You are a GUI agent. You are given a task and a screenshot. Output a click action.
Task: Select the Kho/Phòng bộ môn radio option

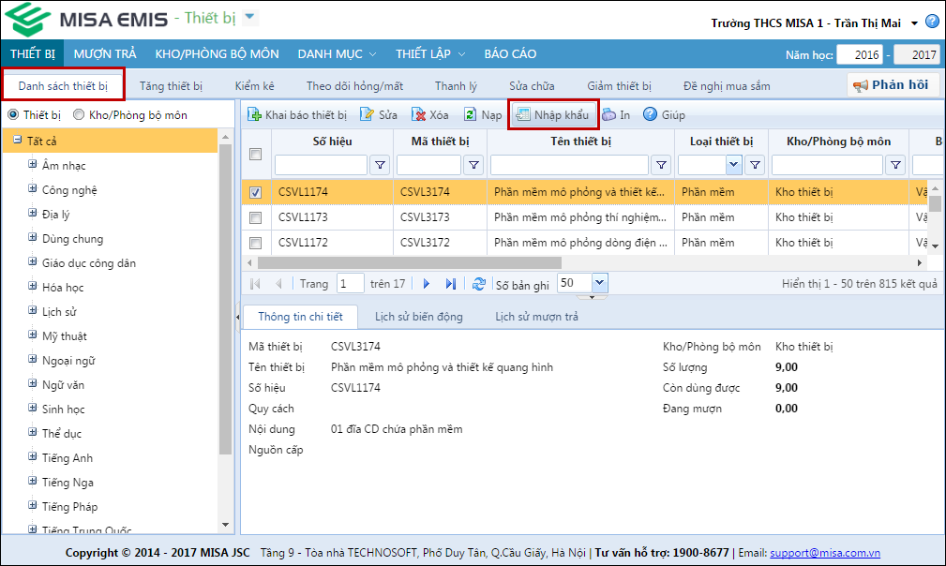pyautogui.click(x=79, y=114)
